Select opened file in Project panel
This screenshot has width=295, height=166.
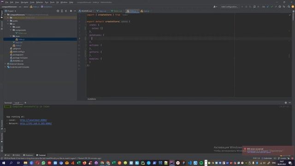(x=58, y=11)
